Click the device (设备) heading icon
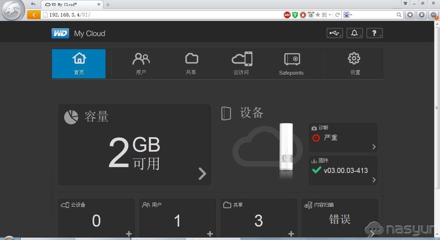The height and width of the screenshot is (240, 440). pos(226,113)
